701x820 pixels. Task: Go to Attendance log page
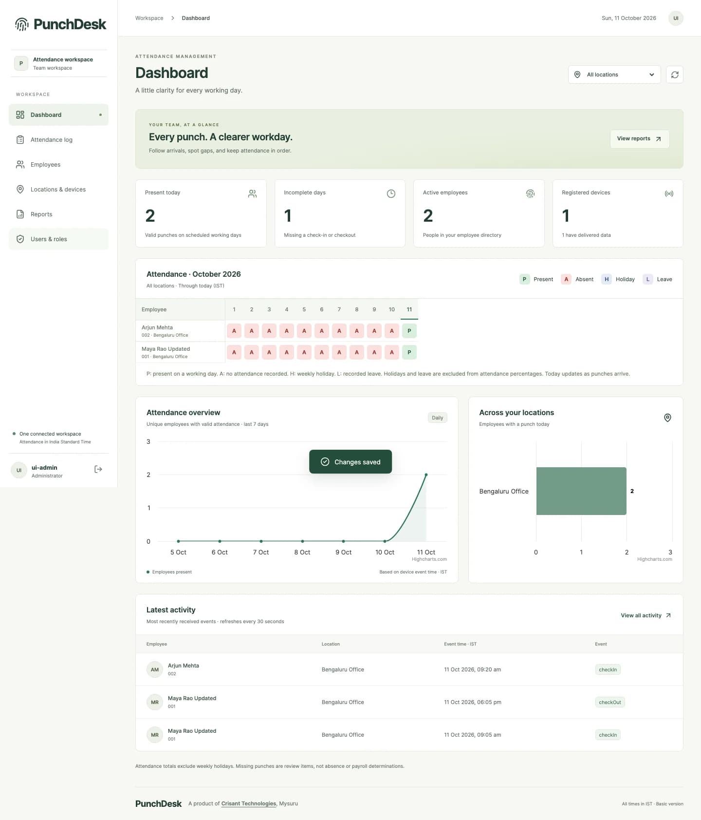point(58,140)
